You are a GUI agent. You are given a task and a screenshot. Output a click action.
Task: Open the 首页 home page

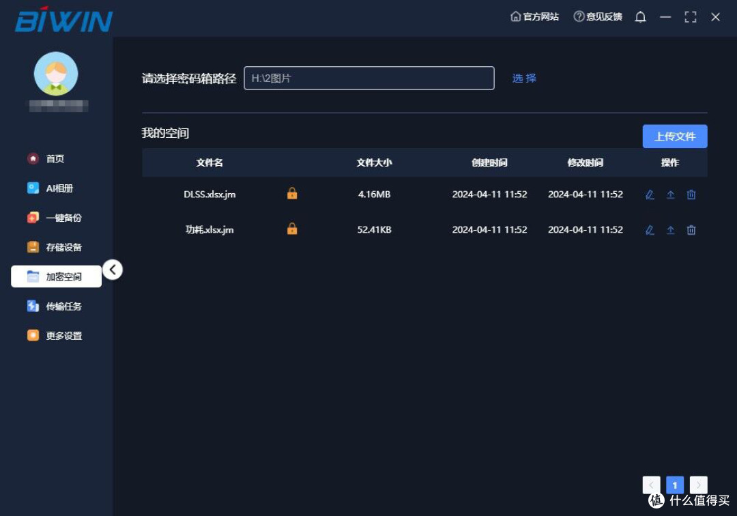point(46,159)
